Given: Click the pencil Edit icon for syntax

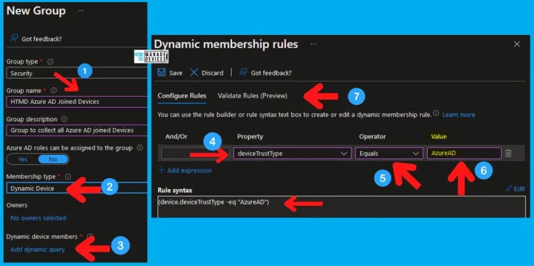Looking at the screenshot, I should click(509, 188).
